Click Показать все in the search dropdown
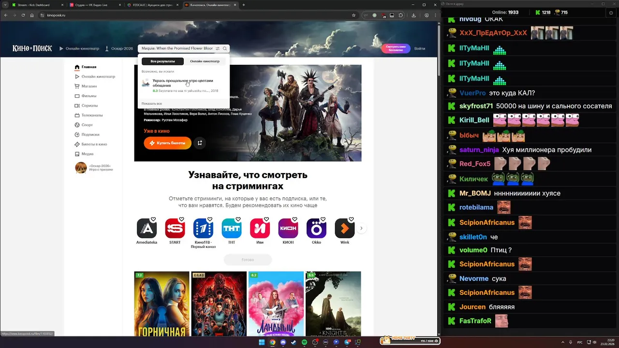Screen dimensions: 619x348 click(x=152, y=103)
